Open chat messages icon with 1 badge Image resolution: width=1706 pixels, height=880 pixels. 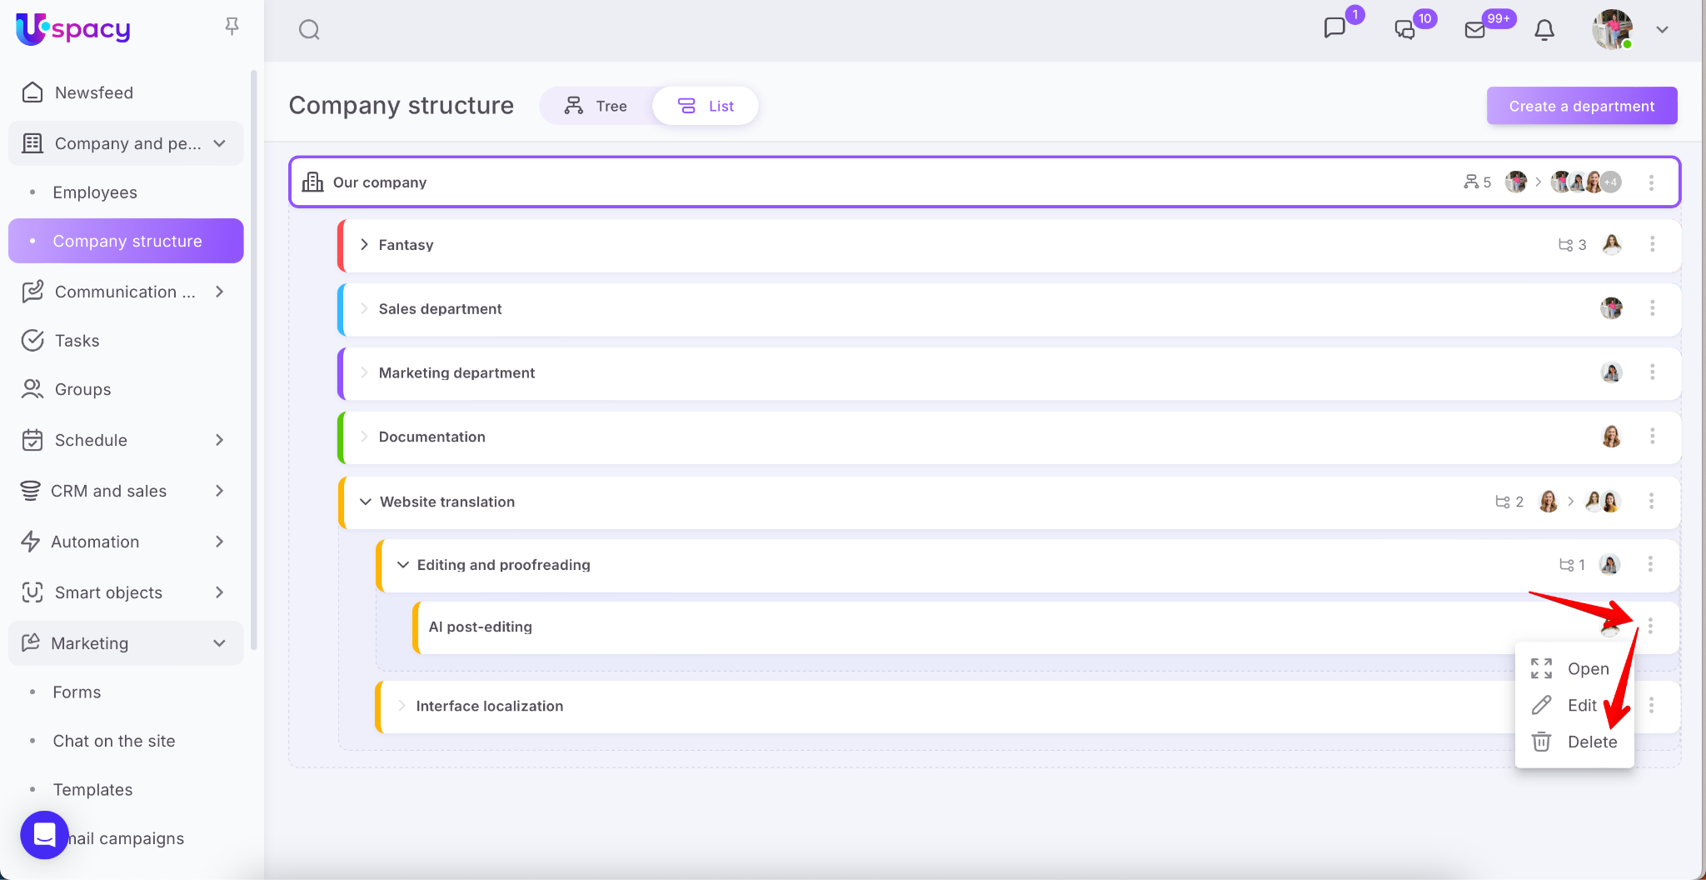point(1334,28)
